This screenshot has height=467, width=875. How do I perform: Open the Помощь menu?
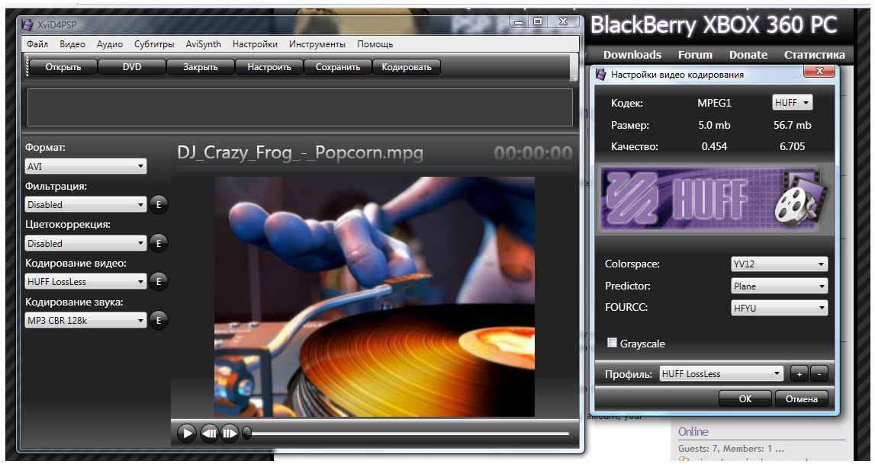point(375,44)
